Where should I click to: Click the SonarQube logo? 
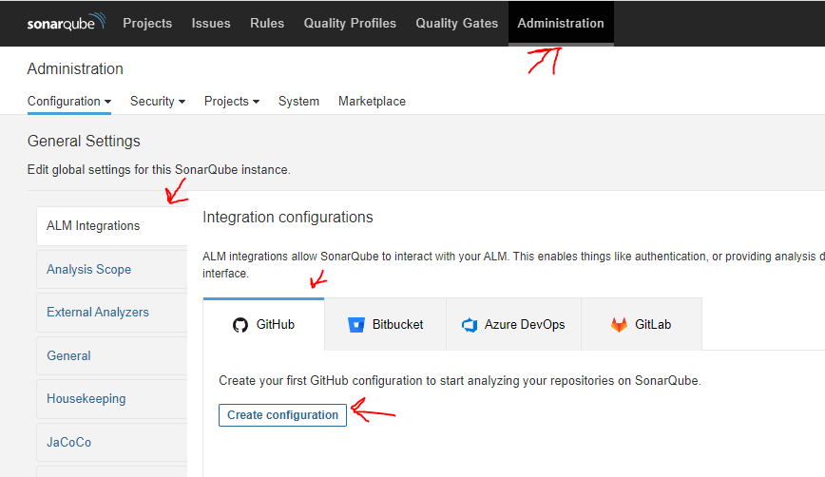pos(67,22)
